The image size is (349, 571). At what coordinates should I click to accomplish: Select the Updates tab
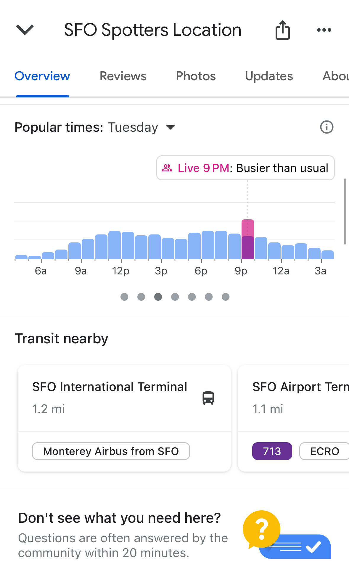[269, 76]
